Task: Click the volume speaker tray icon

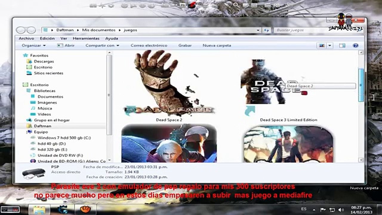Action: (x=341, y=209)
